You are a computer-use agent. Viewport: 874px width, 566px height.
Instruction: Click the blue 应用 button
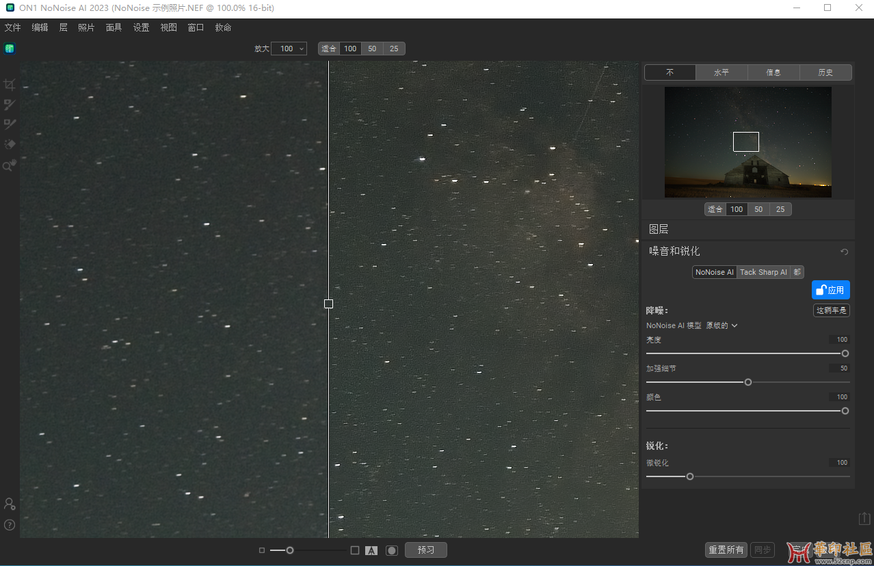[830, 290]
